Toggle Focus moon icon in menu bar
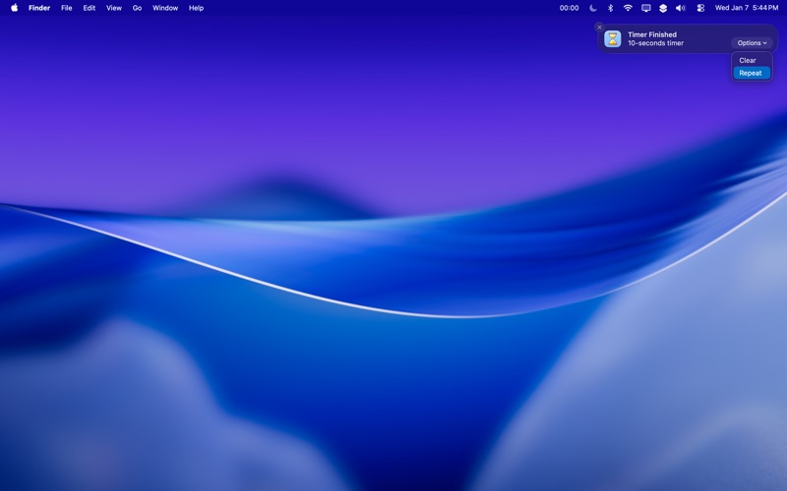Viewport: 787px width, 491px height. point(593,8)
